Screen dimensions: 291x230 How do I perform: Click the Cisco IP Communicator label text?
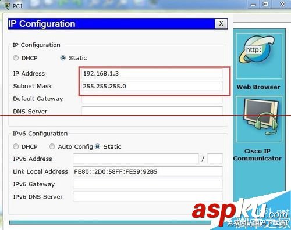click(x=257, y=154)
